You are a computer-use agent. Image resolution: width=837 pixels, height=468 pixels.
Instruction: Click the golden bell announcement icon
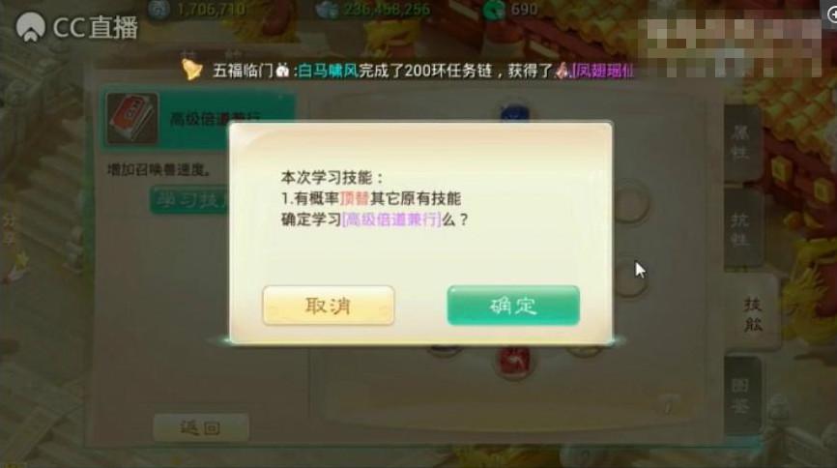191,70
